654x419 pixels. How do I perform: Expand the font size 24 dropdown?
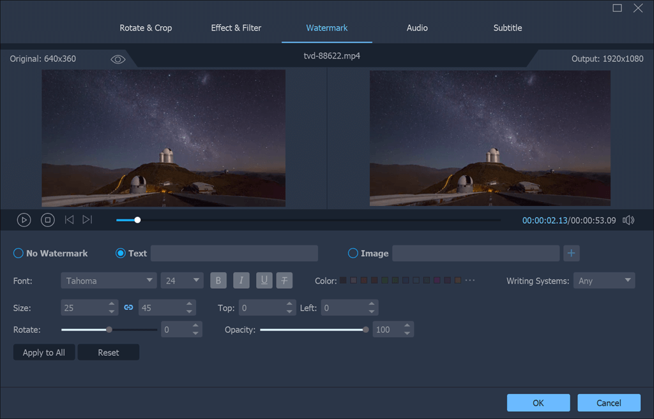tap(182, 281)
